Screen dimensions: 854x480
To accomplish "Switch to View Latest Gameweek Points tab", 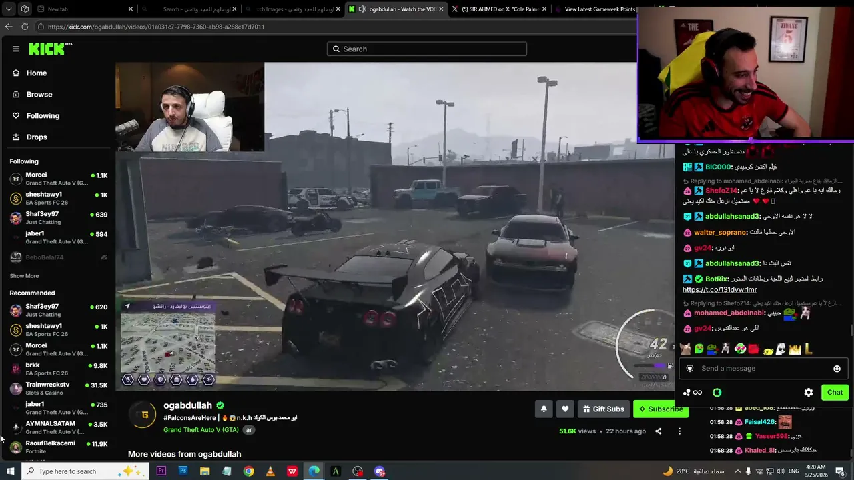I will point(599,9).
